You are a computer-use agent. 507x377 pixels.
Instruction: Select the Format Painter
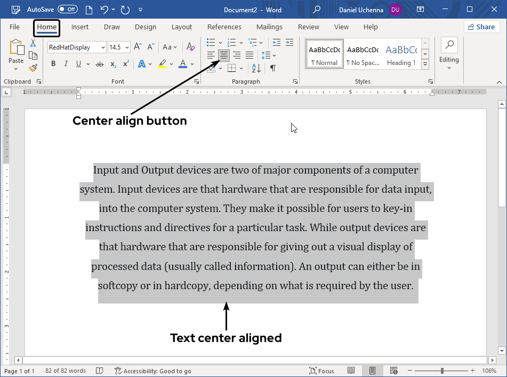(33, 68)
